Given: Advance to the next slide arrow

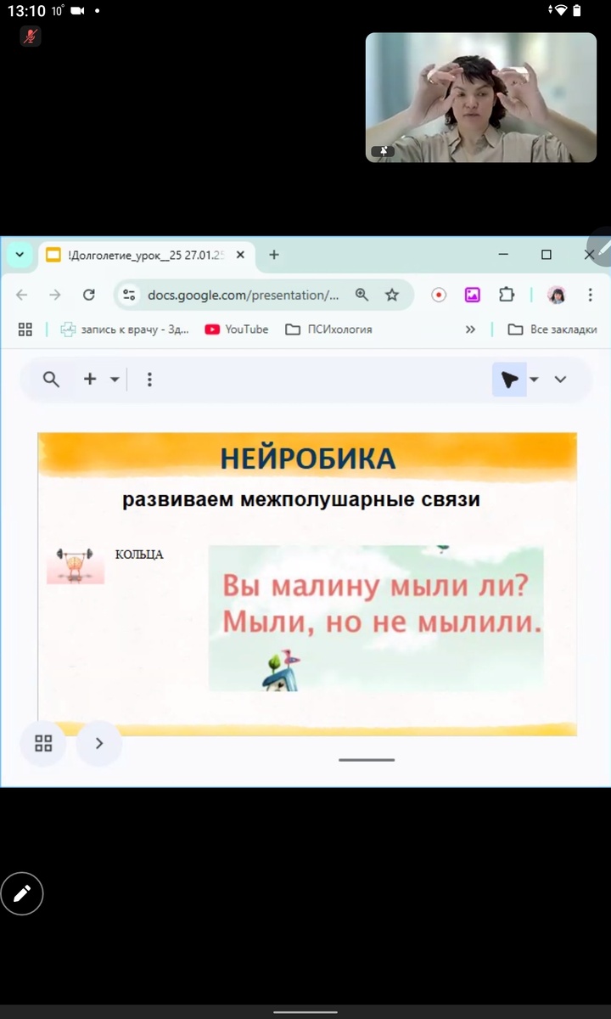Looking at the screenshot, I should click(x=99, y=743).
